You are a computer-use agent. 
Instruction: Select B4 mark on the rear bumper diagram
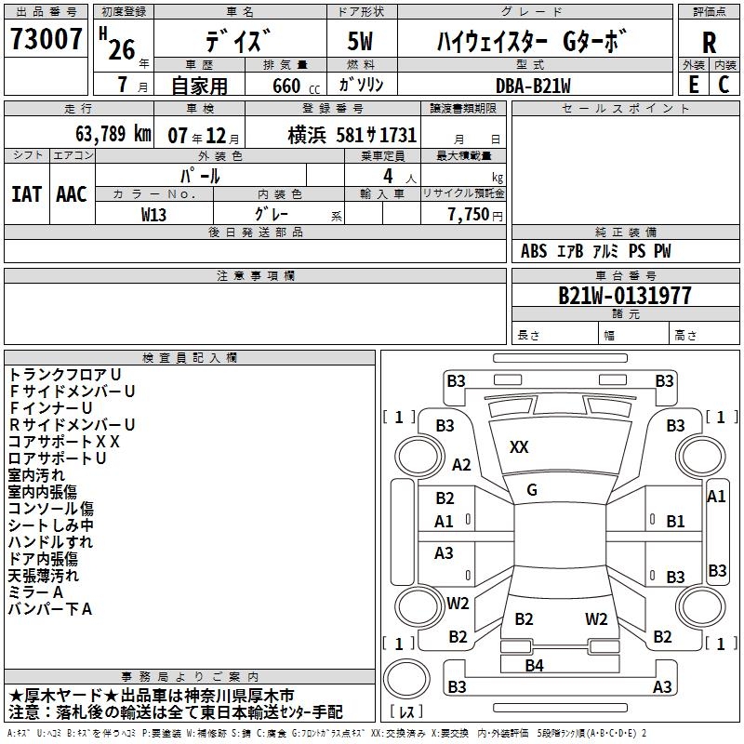(534, 666)
